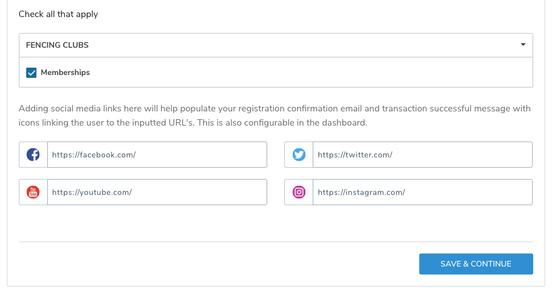Screen dimensions: 552x291
Task: Focus the Instagram URL field
Action: [x=422, y=192]
